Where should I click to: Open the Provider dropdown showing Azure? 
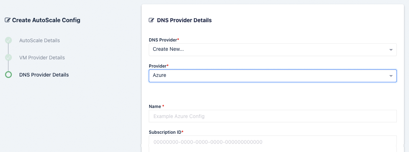tap(266, 76)
